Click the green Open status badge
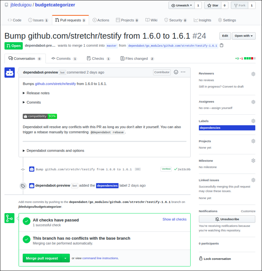 pos(13,46)
